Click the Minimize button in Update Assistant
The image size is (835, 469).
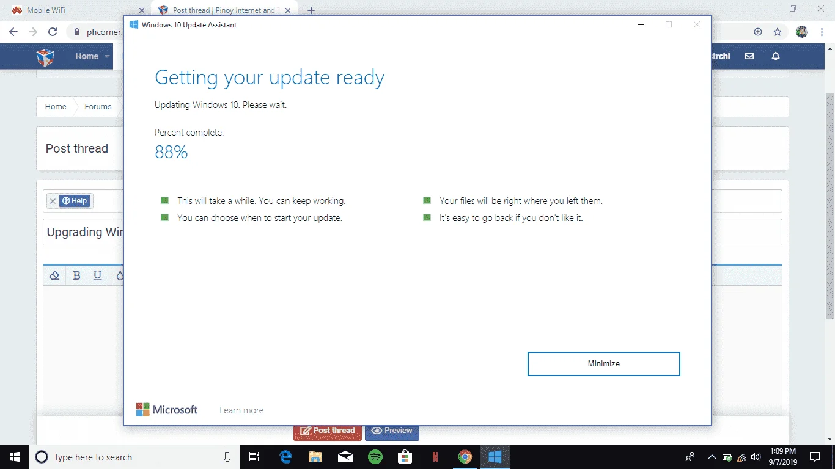pos(603,363)
